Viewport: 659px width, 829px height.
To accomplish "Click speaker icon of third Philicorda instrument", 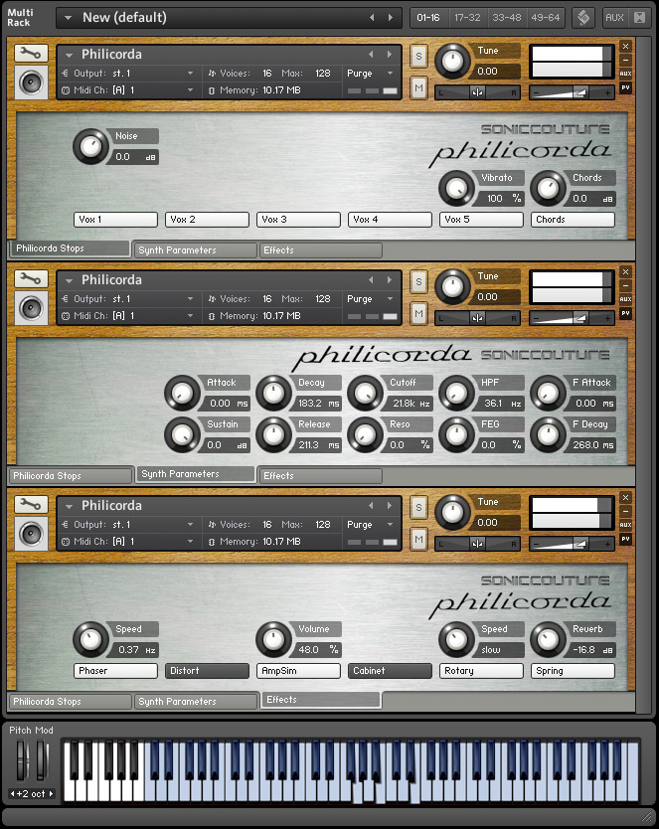I will [31, 534].
